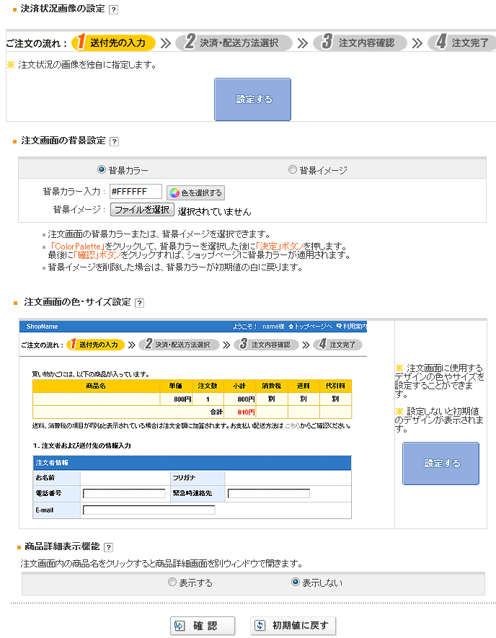Image resolution: width=496 pixels, height=638 pixels.
Task: Select 背景カラー radio option
Action: (102, 169)
